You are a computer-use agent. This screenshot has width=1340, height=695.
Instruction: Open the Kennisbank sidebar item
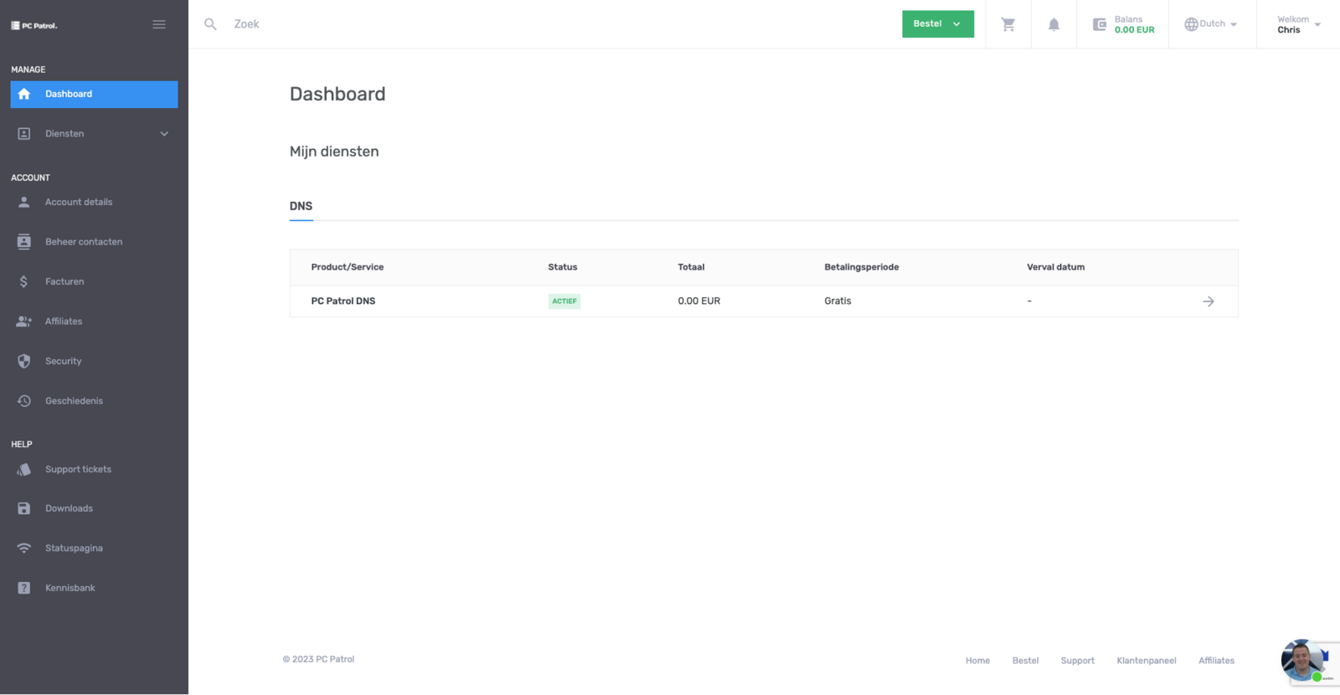pos(70,588)
